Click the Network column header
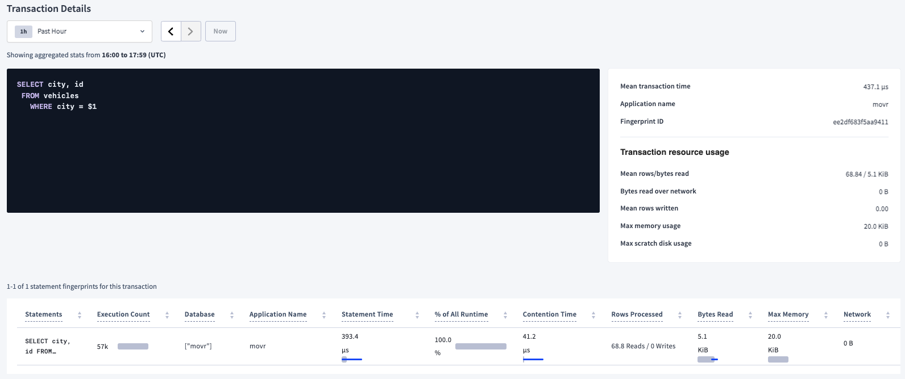 click(857, 314)
